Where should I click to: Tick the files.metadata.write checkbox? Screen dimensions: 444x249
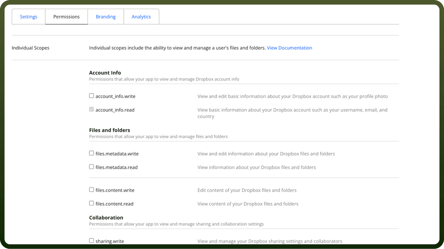coord(91,153)
